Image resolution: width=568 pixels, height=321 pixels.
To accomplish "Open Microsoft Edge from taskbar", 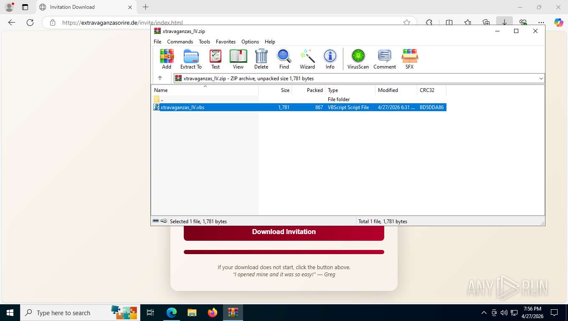I will pyautogui.click(x=172, y=313).
